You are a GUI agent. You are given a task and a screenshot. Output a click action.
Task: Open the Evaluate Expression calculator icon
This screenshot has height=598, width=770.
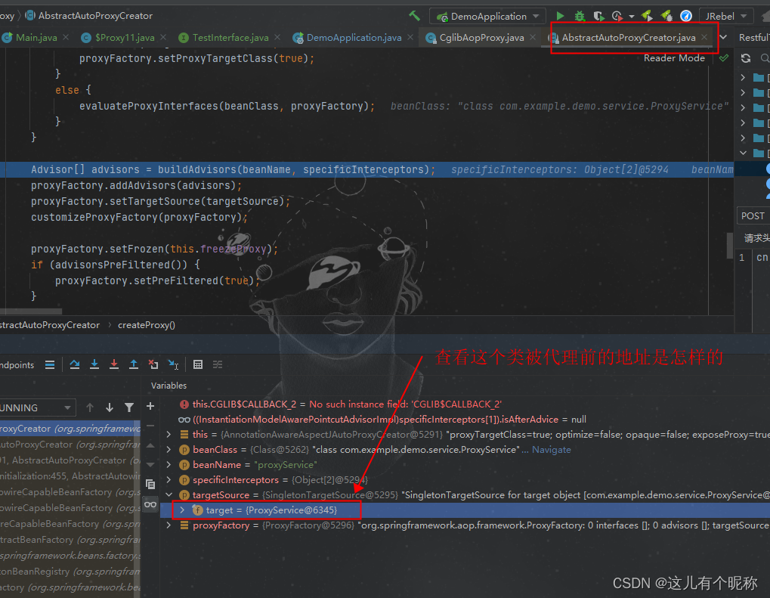[x=198, y=364]
